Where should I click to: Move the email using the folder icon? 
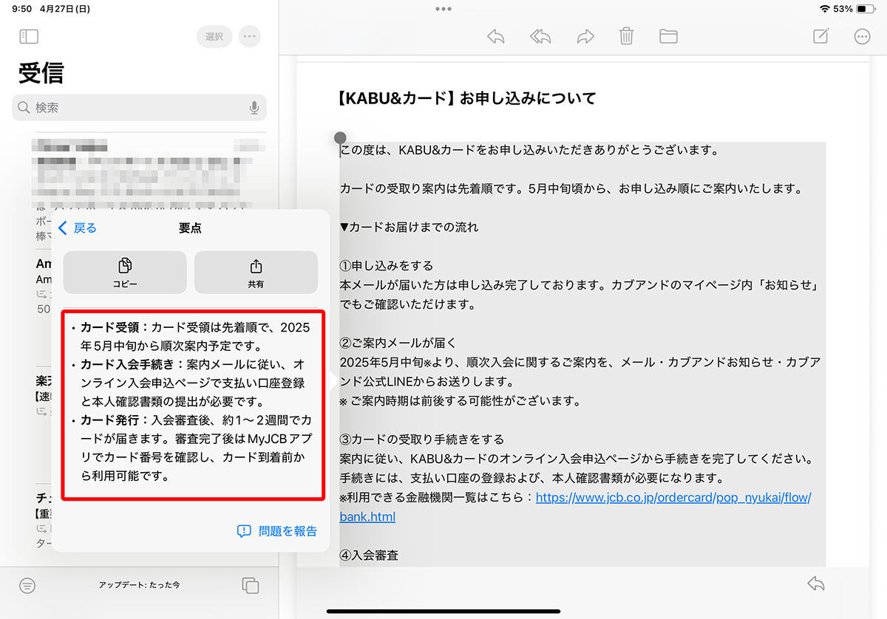coord(668,36)
